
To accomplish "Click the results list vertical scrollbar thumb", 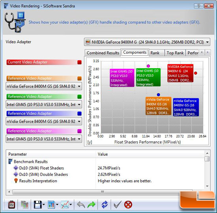I will 207,159.
